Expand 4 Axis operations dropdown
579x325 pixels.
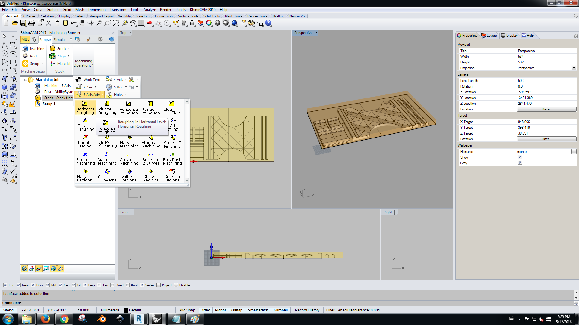tap(126, 79)
